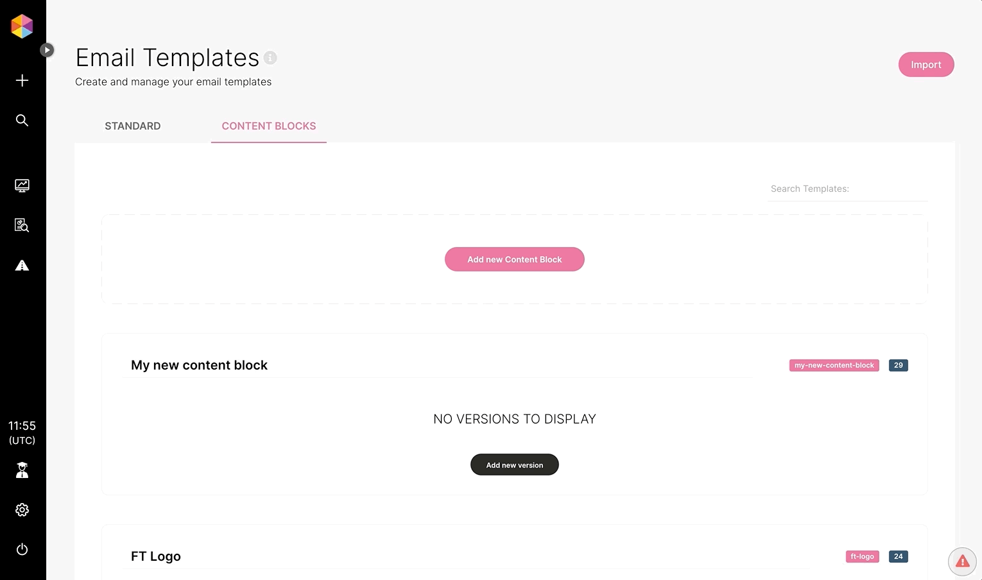Screen dimensions: 982x580
Task: Click Add new version button
Action: (515, 465)
